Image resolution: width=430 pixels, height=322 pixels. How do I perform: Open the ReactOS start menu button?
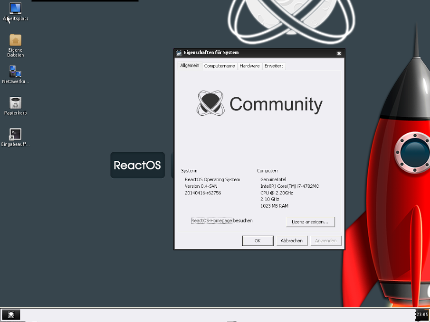pyautogui.click(x=11, y=315)
